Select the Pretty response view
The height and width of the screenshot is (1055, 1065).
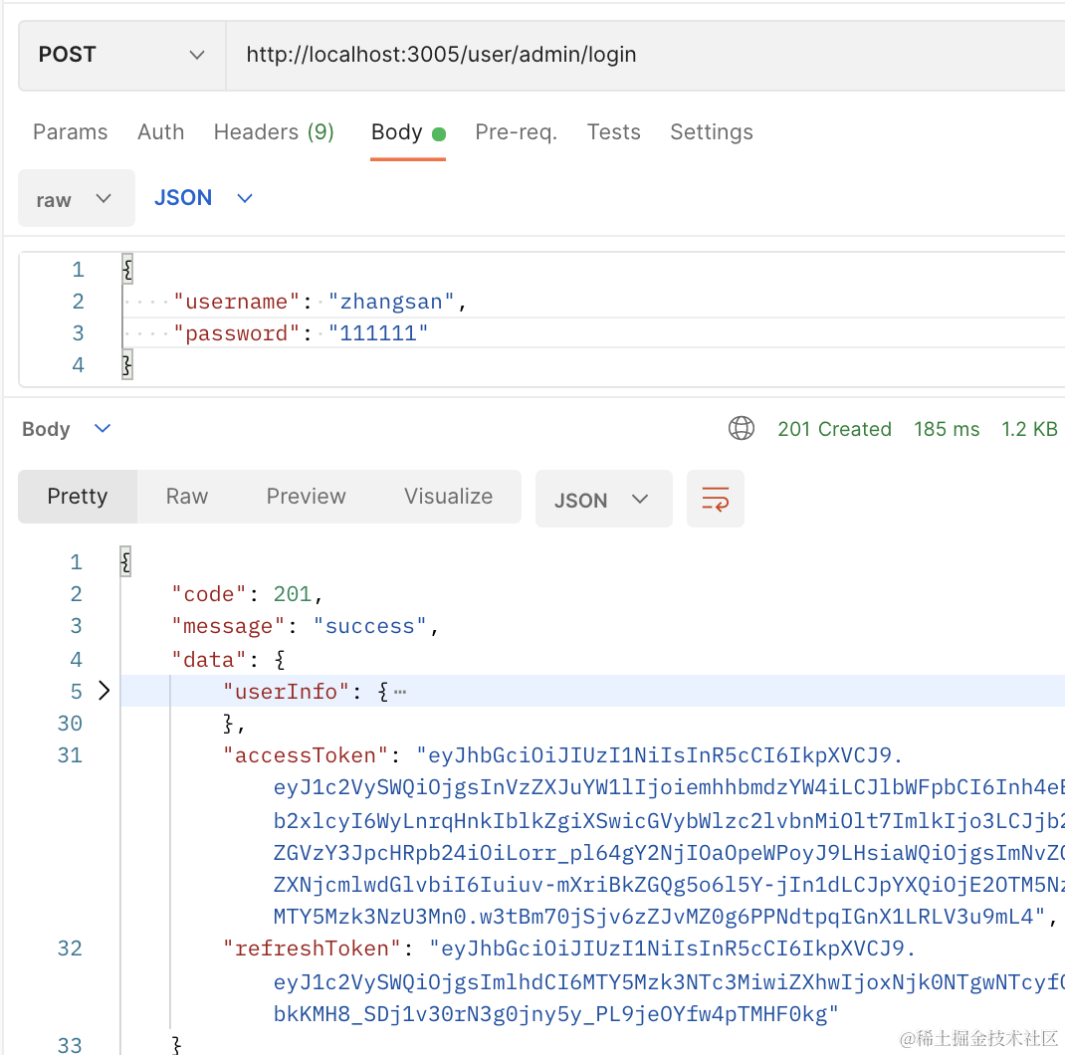(x=78, y=497)
